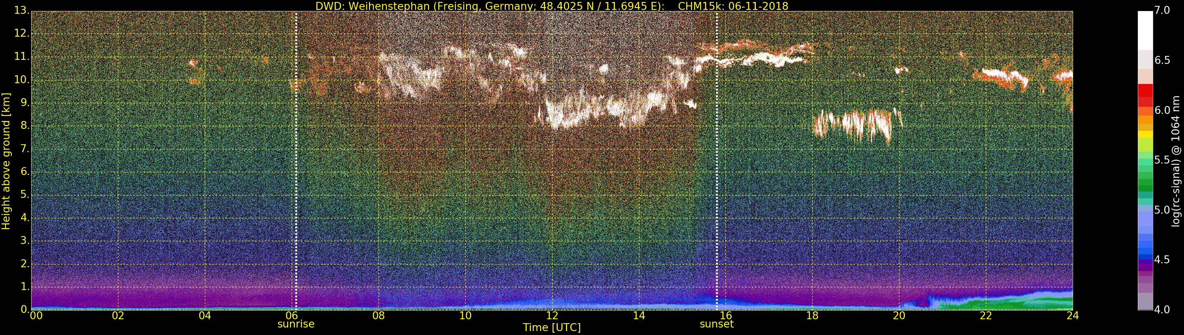Select the time-axis tick label '06'
Screen dimensions: 1184x335
[291, 316]
